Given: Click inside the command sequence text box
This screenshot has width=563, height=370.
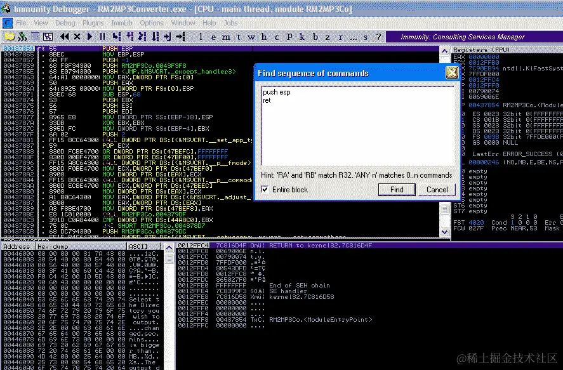Looking at the screenshot, I should point(358,126).
